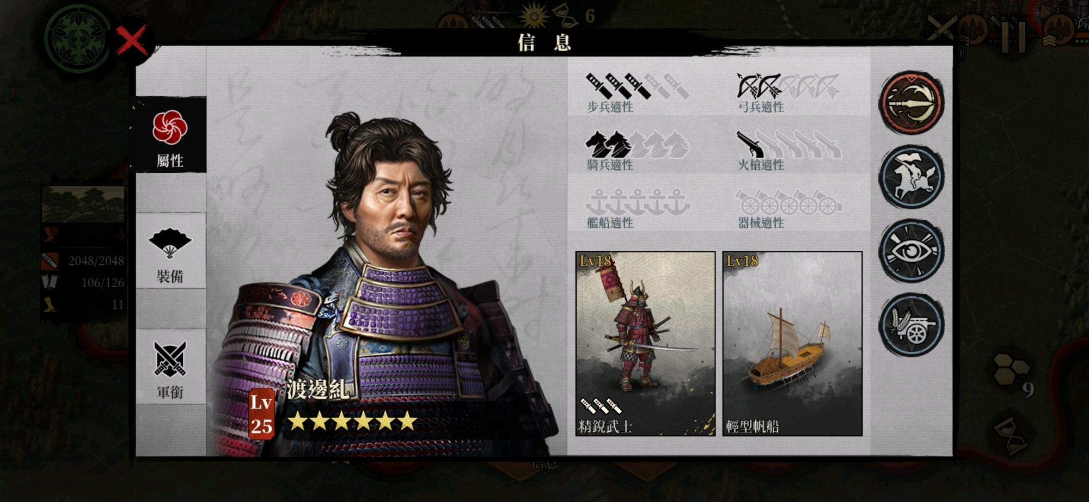Tap the 騎兵適性 cavalry aptitude horses
Viewport: 1089px width, 502px height.
pos(638,144)
